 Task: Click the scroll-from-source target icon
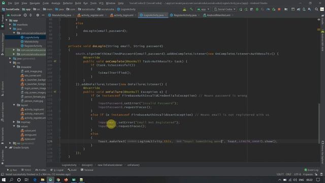[25, 15]
